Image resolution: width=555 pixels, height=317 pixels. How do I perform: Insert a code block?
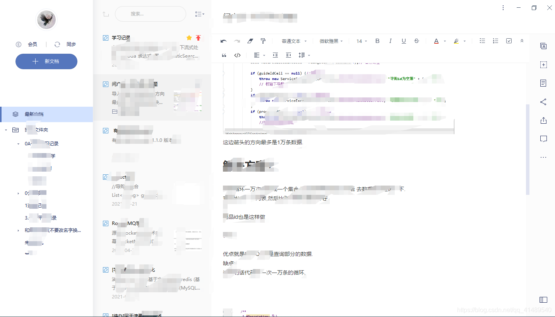click(x=237, y=55)
